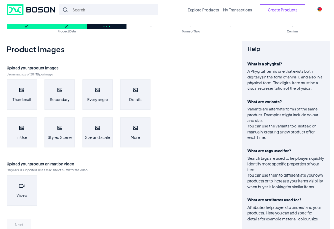The image size is (334, 229).
Task: Open Explore Products page
Action: click(x=203, y=10)
